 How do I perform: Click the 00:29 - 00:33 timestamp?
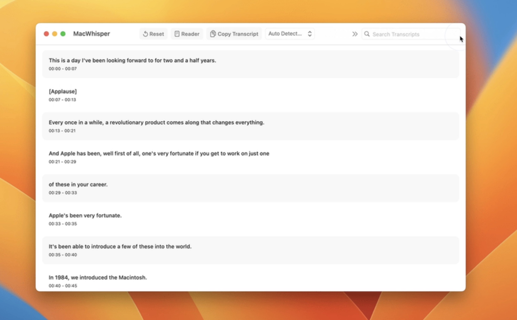[63, 193]
